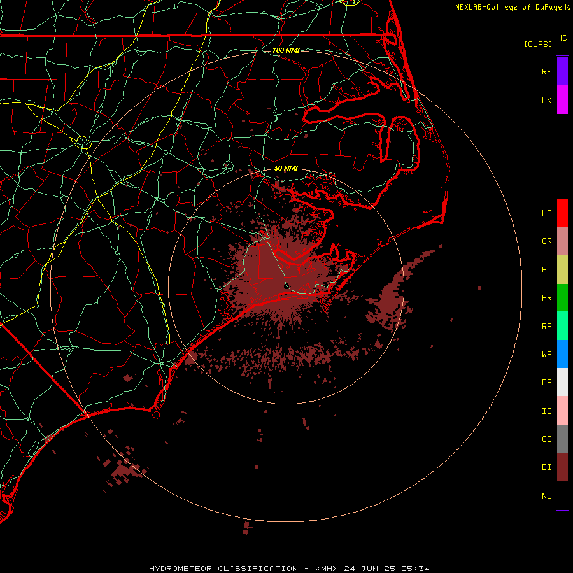573x573 pixels.
Task: Click the ND legend label
Action: pyautogui.click(x=546, y=496)
